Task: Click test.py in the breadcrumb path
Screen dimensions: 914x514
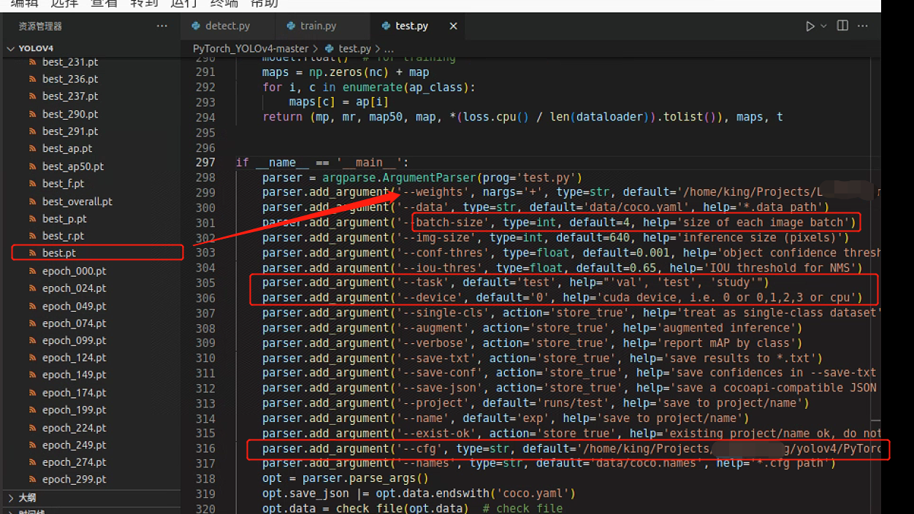Action: [x=354, y=48]
